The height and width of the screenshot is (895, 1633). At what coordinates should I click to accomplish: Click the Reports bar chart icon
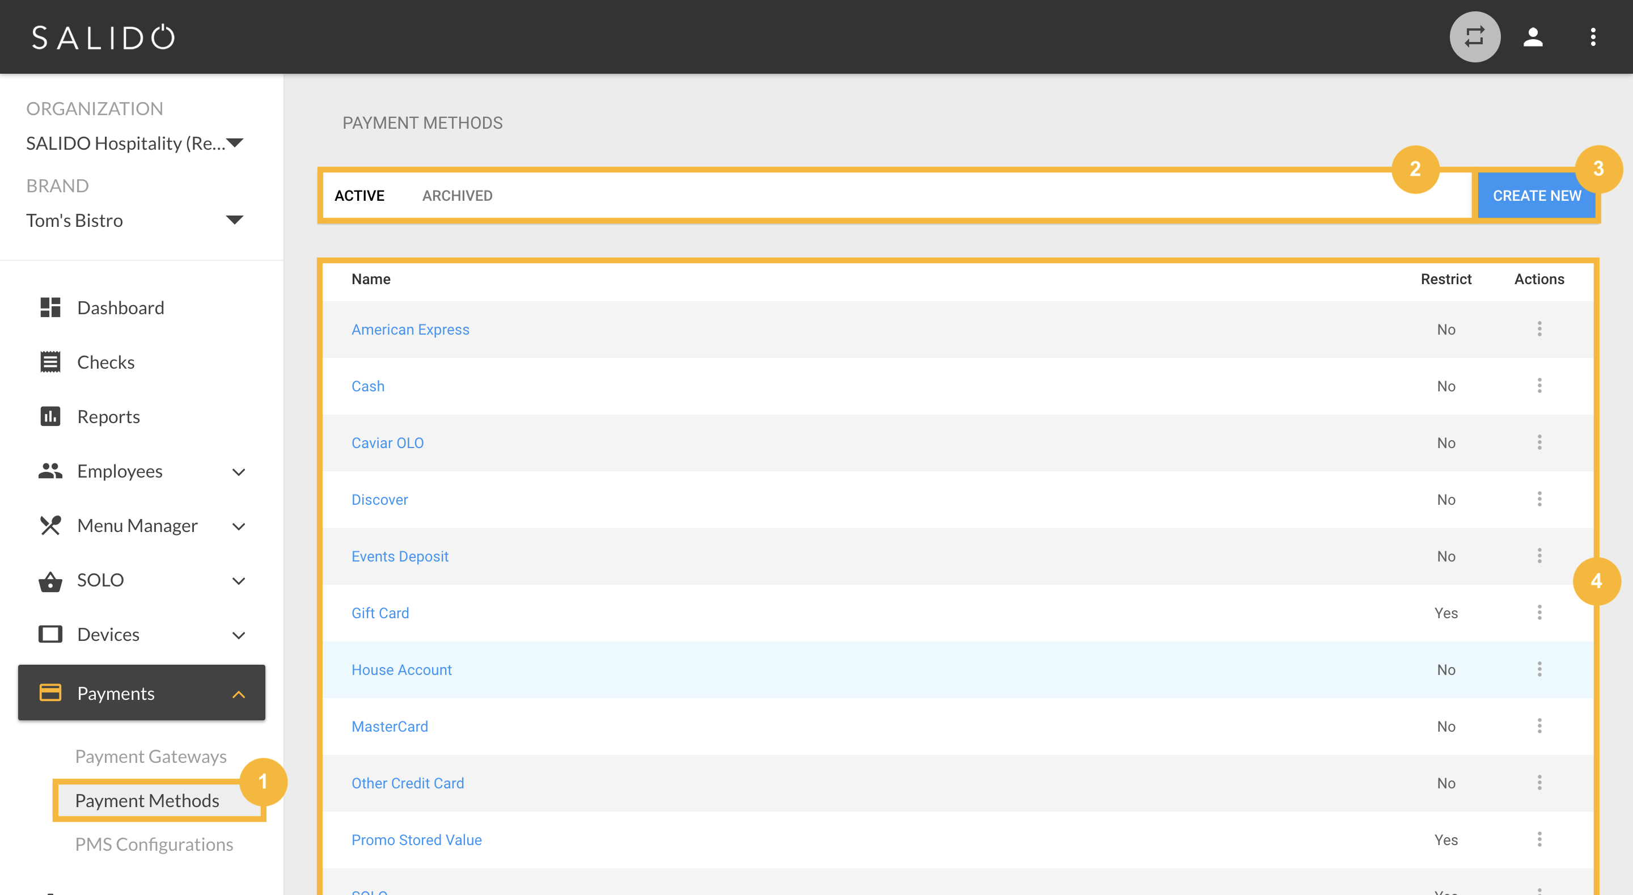pos(50,417)
